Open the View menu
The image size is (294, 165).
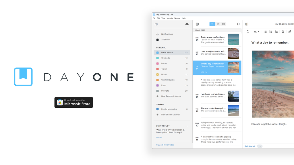tap(163, 18)
